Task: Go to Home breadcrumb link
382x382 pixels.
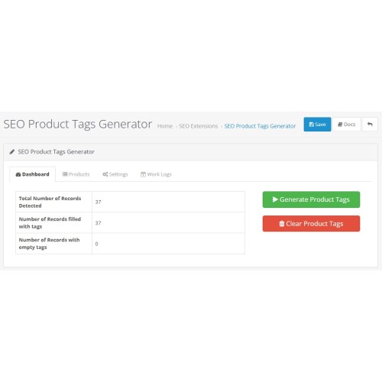Action: pos(165,126)
